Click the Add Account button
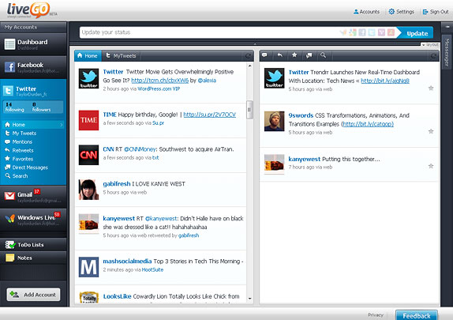Screen dimensions: 453x320 click(33, 295)
